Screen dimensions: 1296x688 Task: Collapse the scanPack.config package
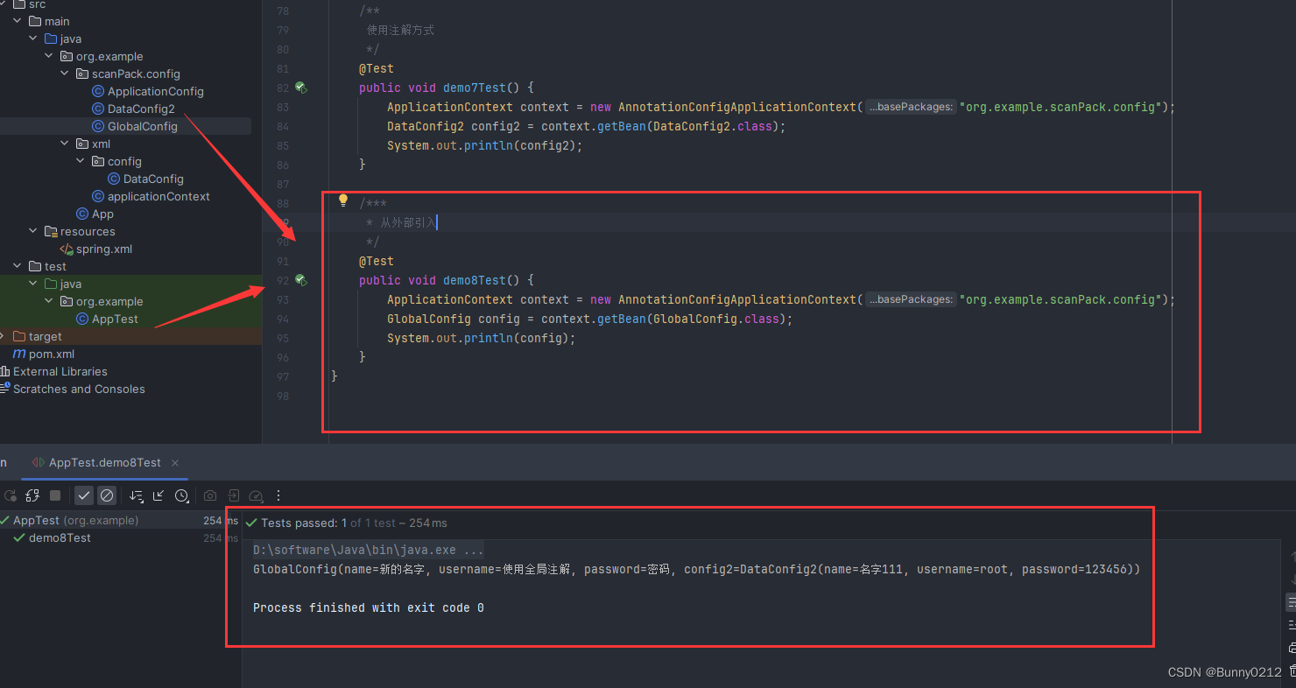click(65, 74)
